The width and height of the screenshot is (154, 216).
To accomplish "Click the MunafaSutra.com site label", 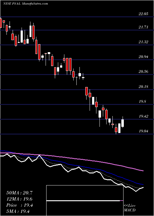I will click(x=35, y=3).
